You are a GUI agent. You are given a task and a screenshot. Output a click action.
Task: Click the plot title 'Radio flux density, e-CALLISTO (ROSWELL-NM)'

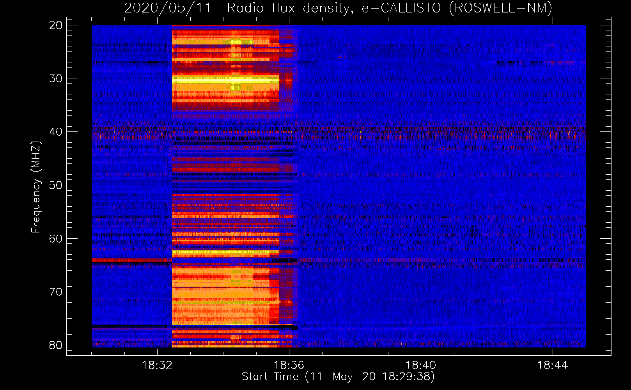(390, 8)
